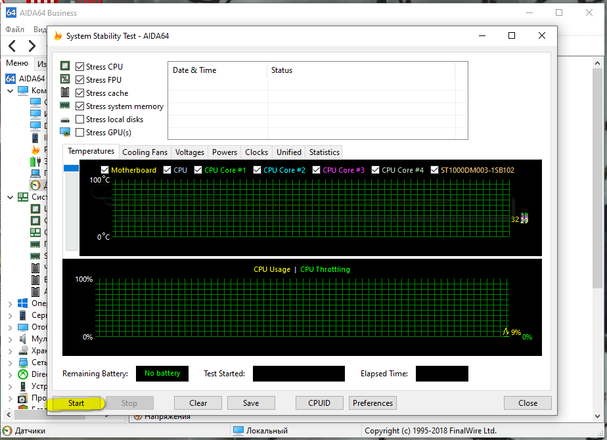Click the forward arrow in AIDA64 toolbar
Viewport: 607px width, 440px height.
(x=32, y=45)
